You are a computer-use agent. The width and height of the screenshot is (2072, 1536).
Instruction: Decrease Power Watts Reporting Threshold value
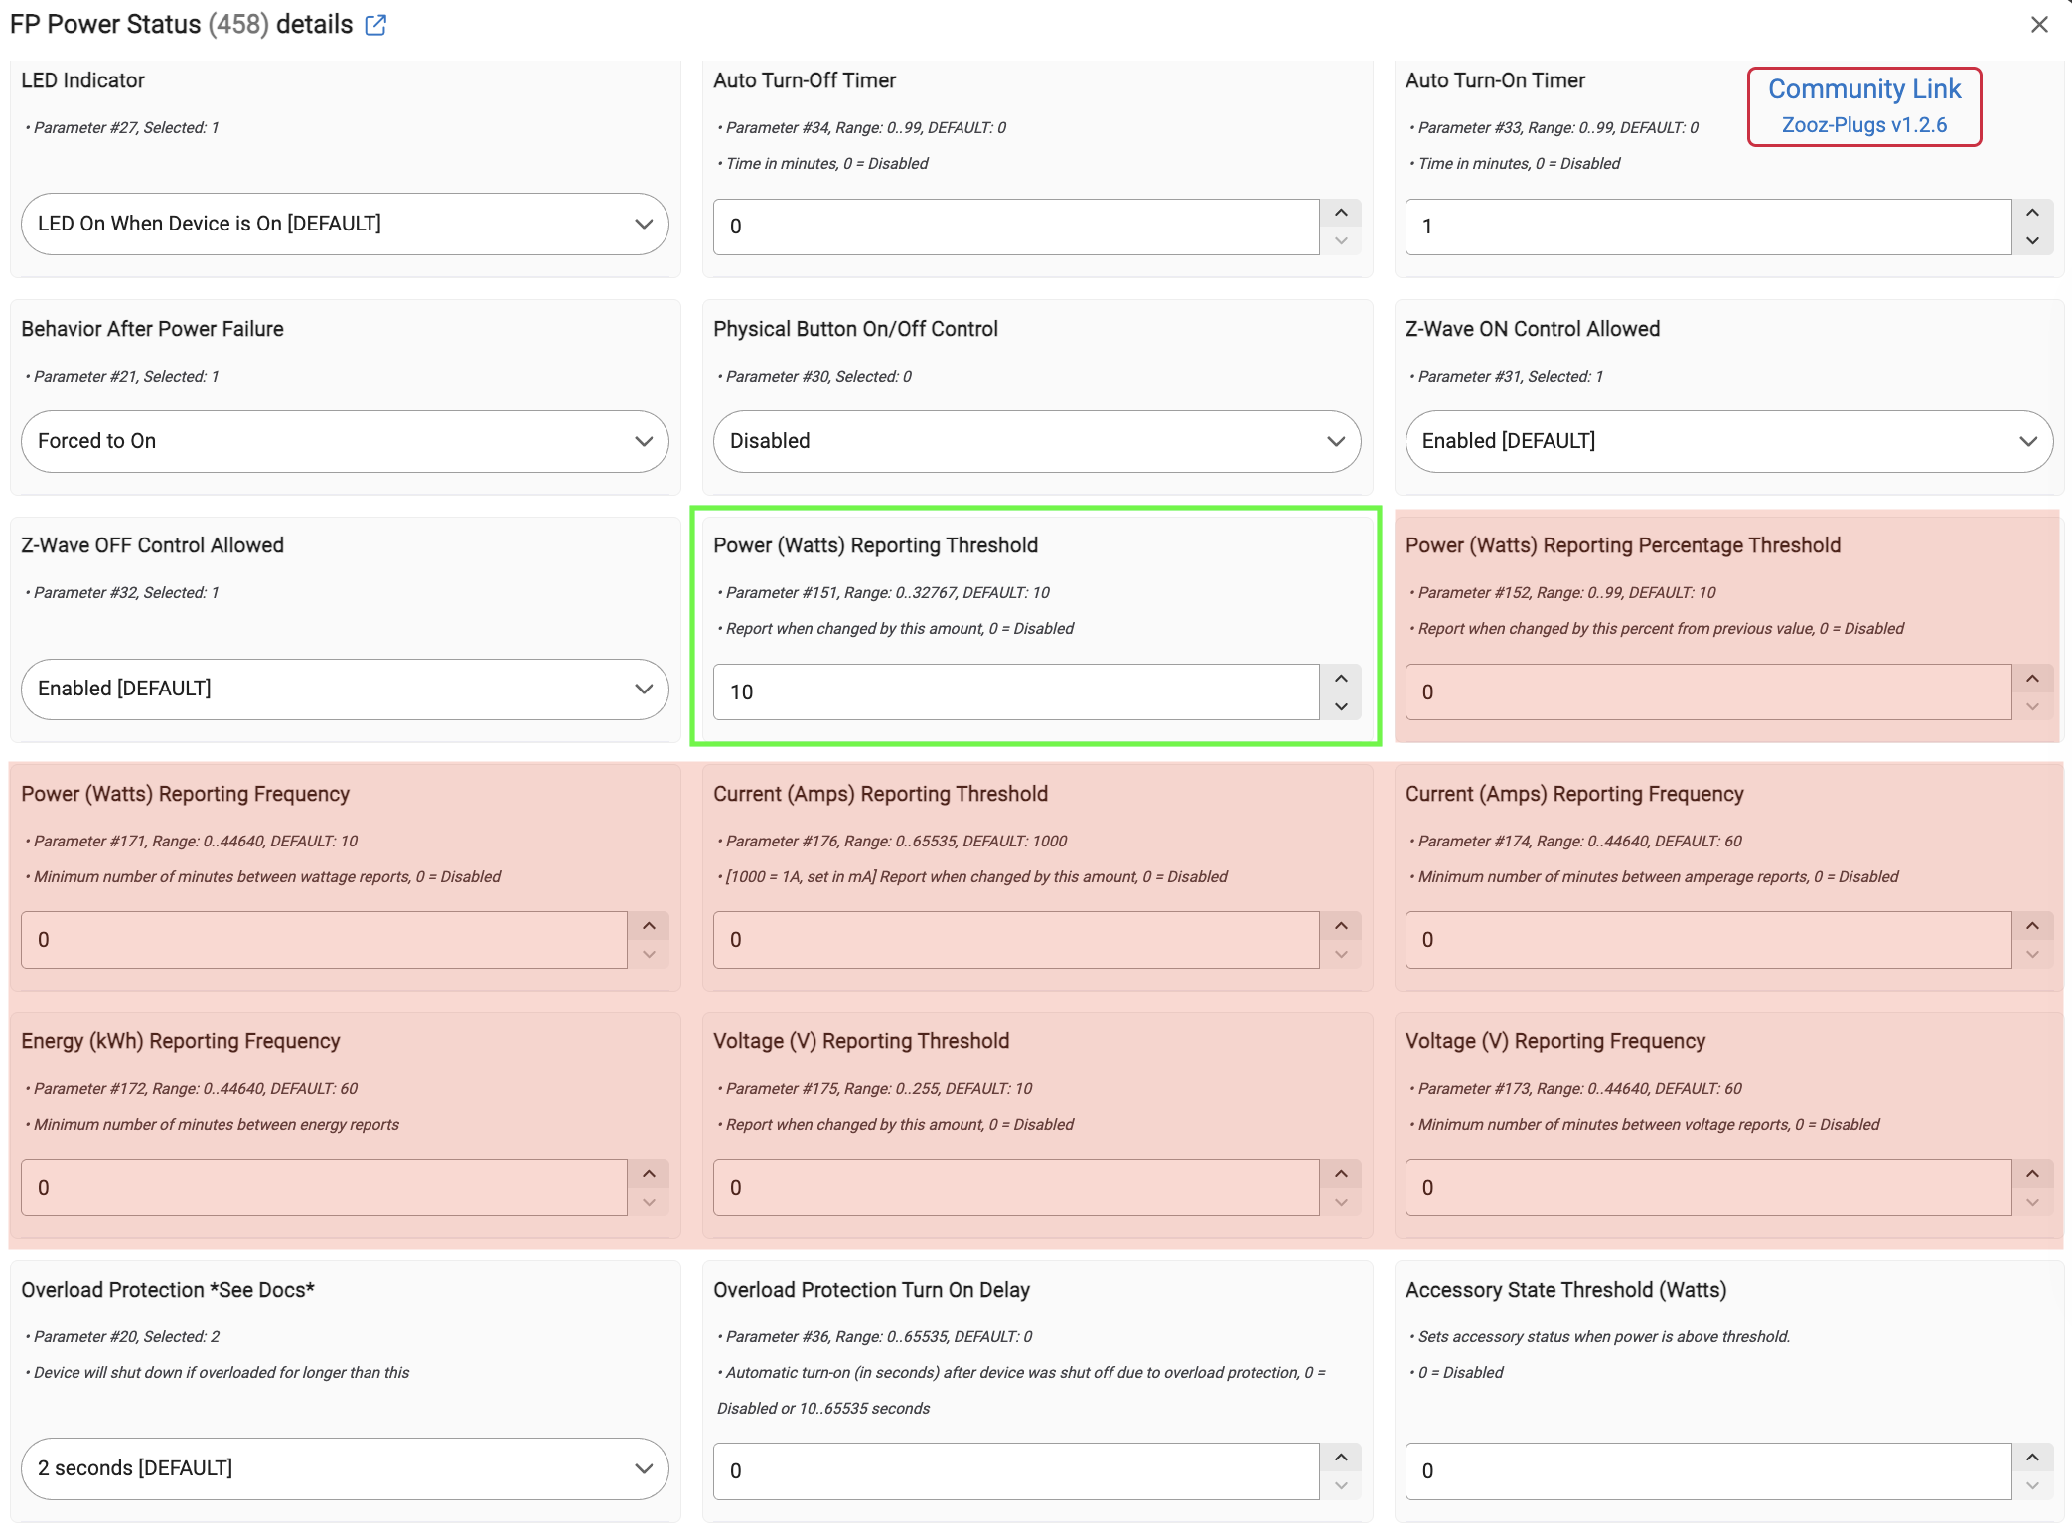pyautogui.click(x=1341, y=706)
